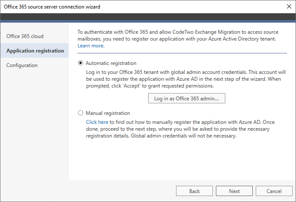This screenshot has height=202, width=296.
Task: Jump to the Configuration step
Action: click(x=22, y=65)
